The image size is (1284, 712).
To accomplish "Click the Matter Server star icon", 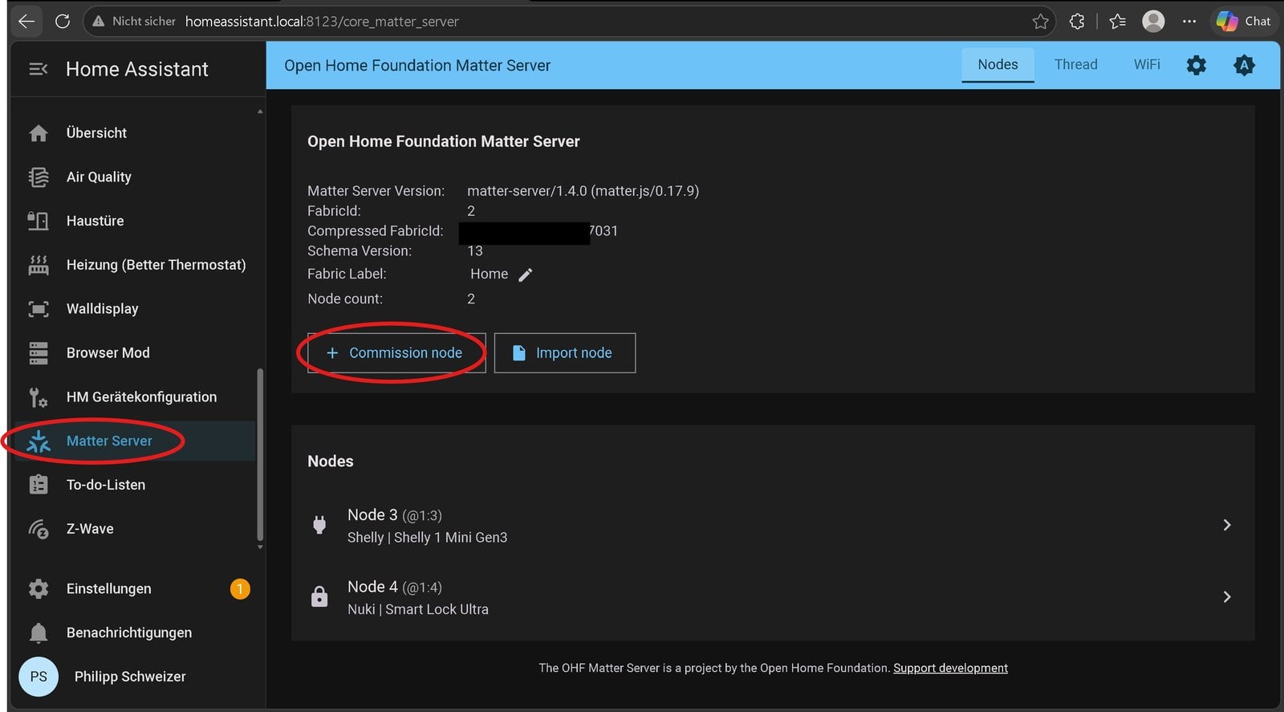I will [x=39, y=441].
